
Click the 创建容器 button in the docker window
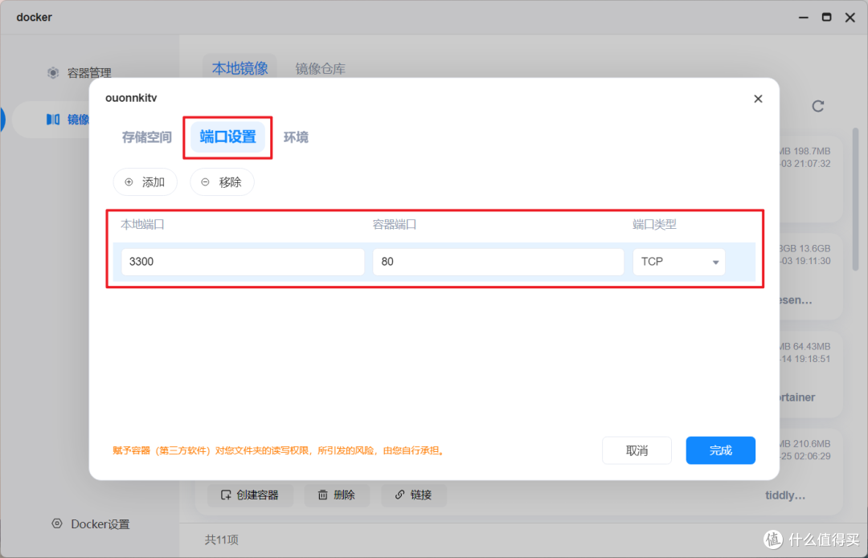(250, 495)
